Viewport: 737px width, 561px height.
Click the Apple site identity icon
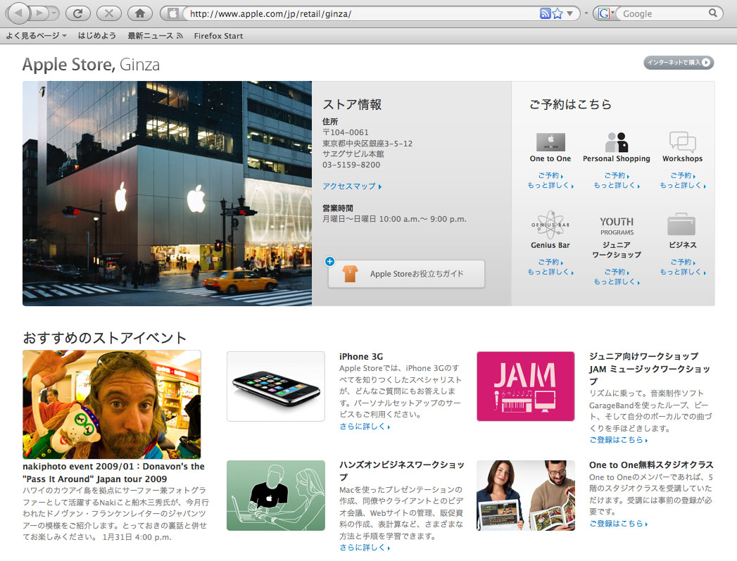[172, 13]
